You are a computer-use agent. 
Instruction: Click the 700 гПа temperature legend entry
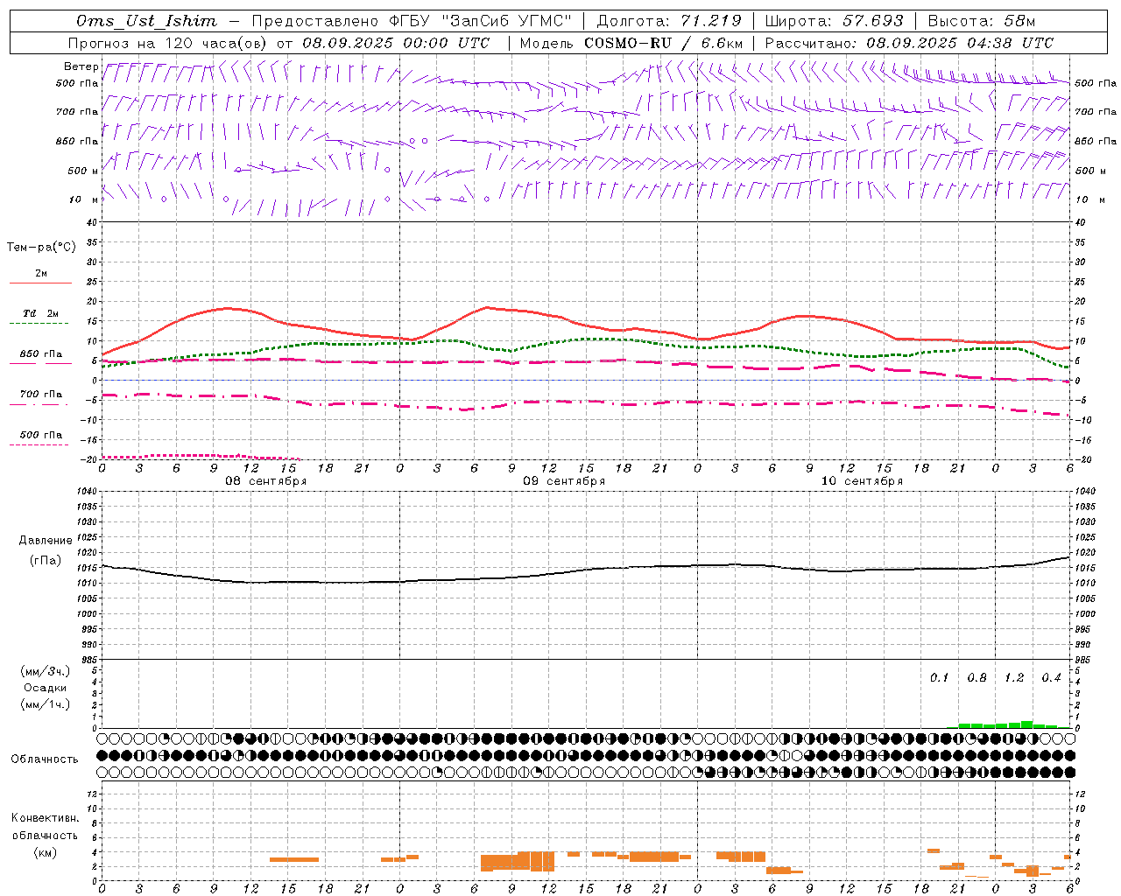40,394
